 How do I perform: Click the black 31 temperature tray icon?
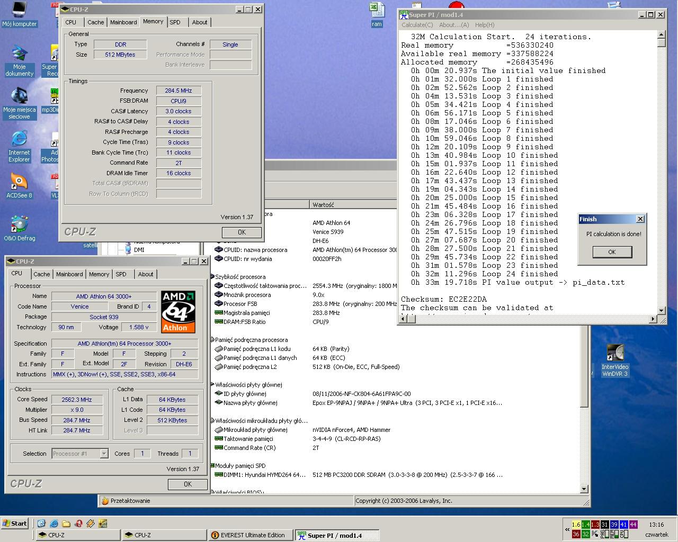tap(604, 525)
